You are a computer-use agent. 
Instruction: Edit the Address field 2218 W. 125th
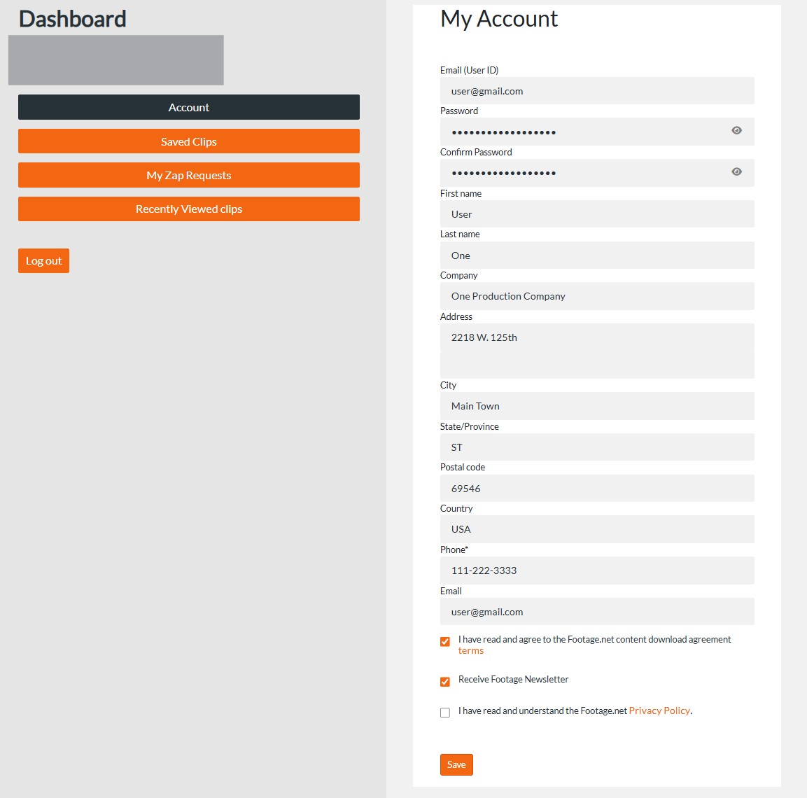coord(597,337)
